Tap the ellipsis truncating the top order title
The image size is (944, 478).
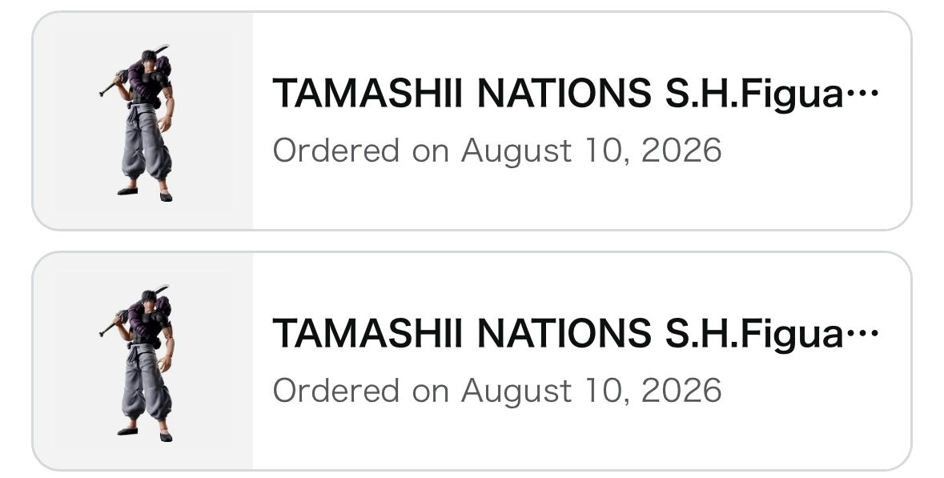point(862,94)
